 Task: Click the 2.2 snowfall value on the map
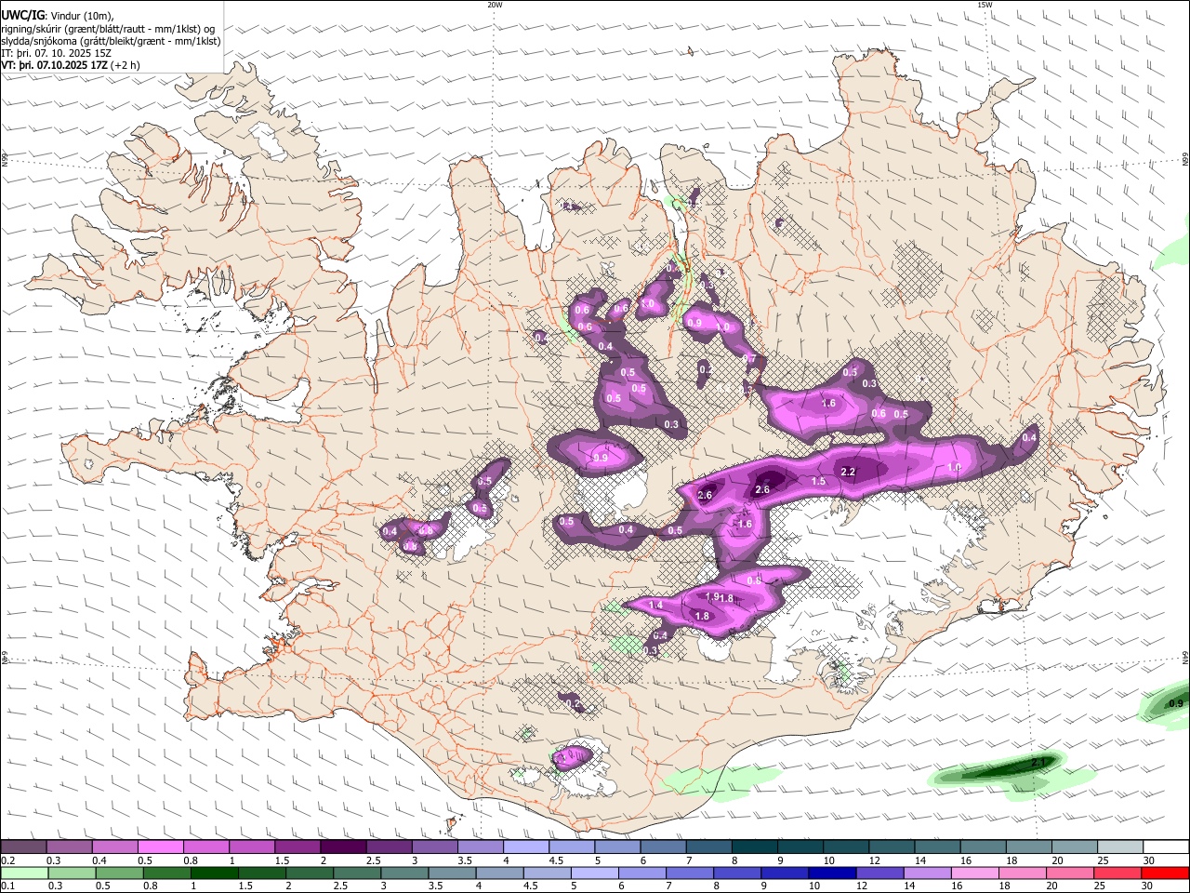[848, 473]
